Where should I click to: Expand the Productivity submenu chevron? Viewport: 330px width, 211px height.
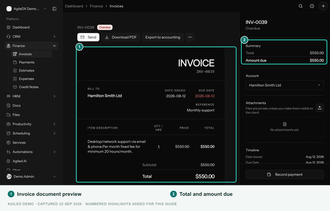coord(54,124)
